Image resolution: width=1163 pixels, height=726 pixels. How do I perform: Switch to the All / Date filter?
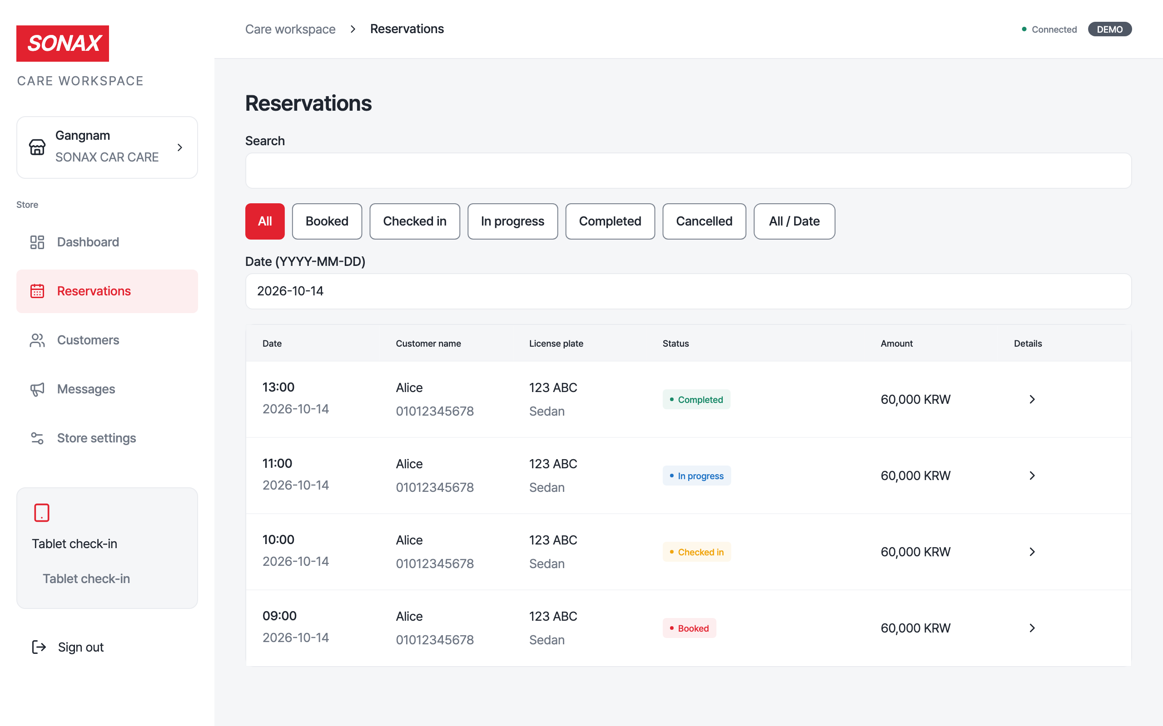tap(794, 221)
